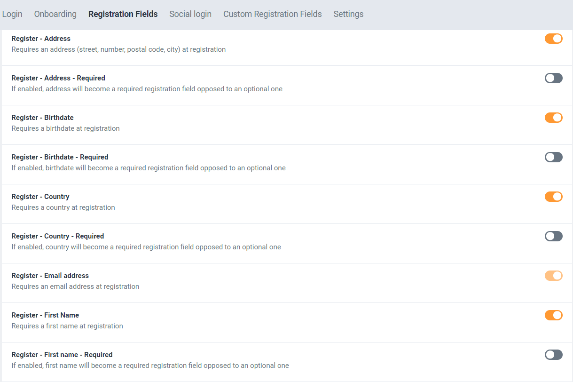Go to the Social login tab
Image resolution: width=573 pixels, height=382 pixels.
click(190, 14)
